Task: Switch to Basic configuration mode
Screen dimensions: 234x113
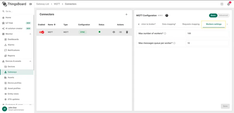Action: (x=213, y=15)
